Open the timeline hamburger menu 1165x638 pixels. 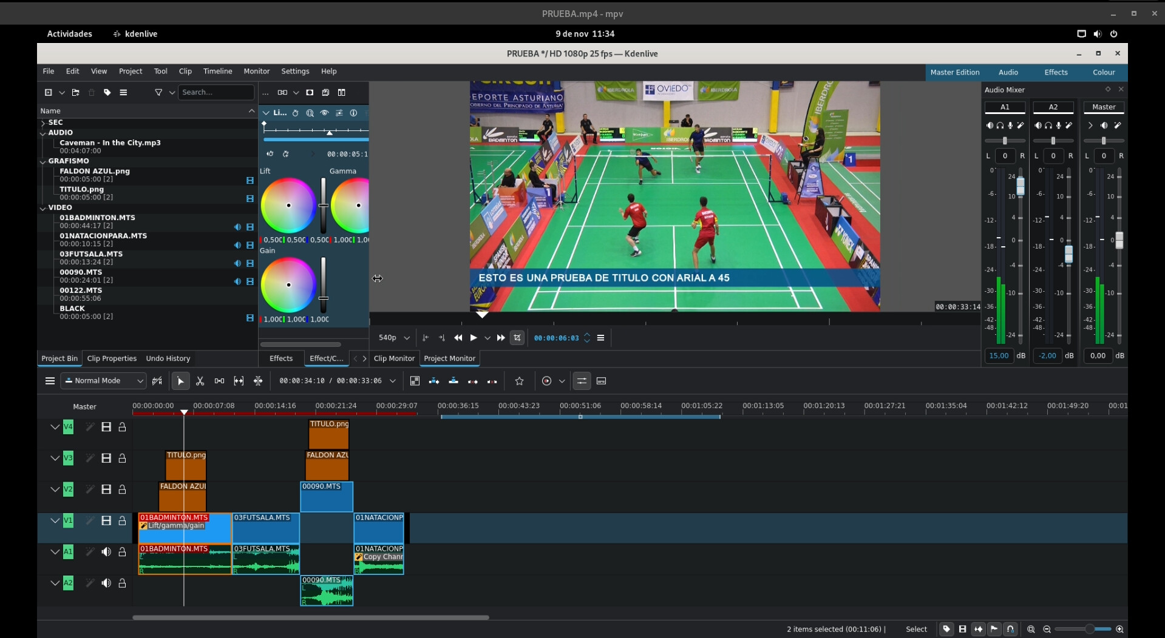pyautogui.click(x=50, y=381)
